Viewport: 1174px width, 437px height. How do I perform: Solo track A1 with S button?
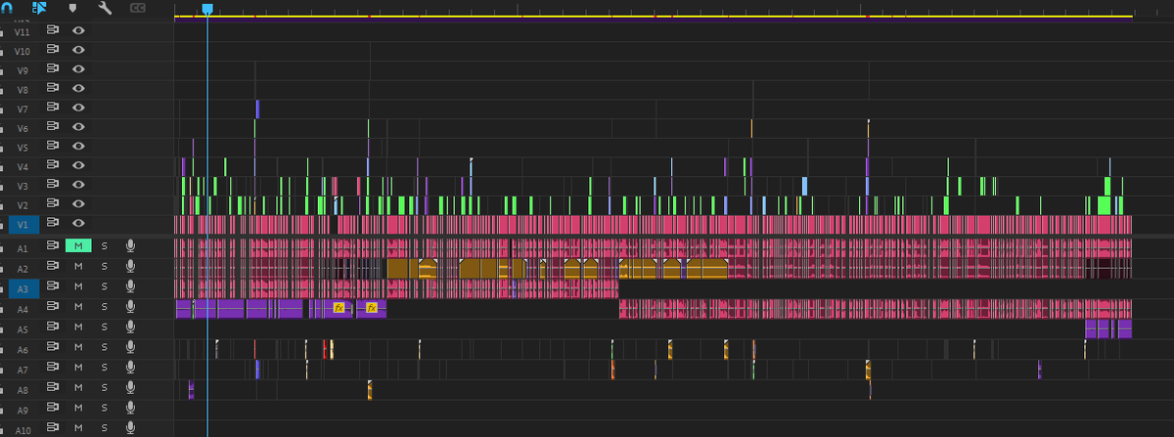[105, 246]
